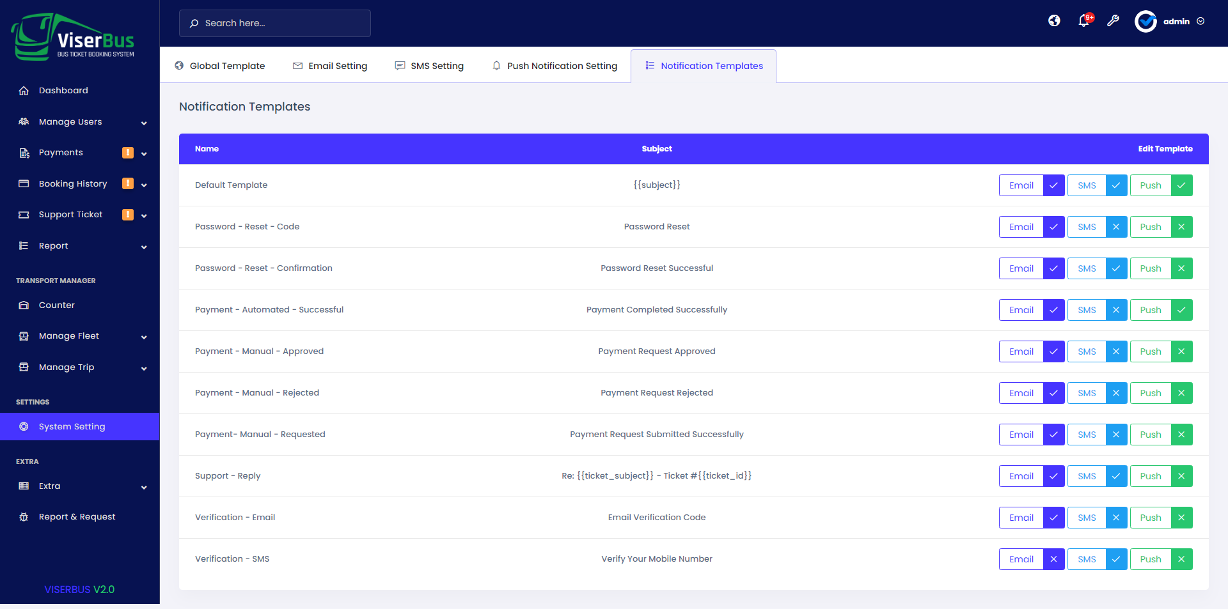The image size is (1228, 609).
Task: Open the notifications bell showing 9+ alerts
Action: coord(1083,21)
